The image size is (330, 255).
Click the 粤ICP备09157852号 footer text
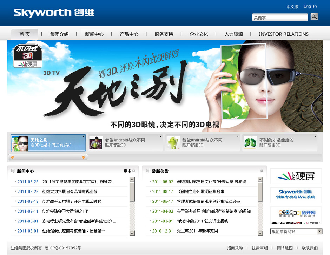tap(63, 248)
